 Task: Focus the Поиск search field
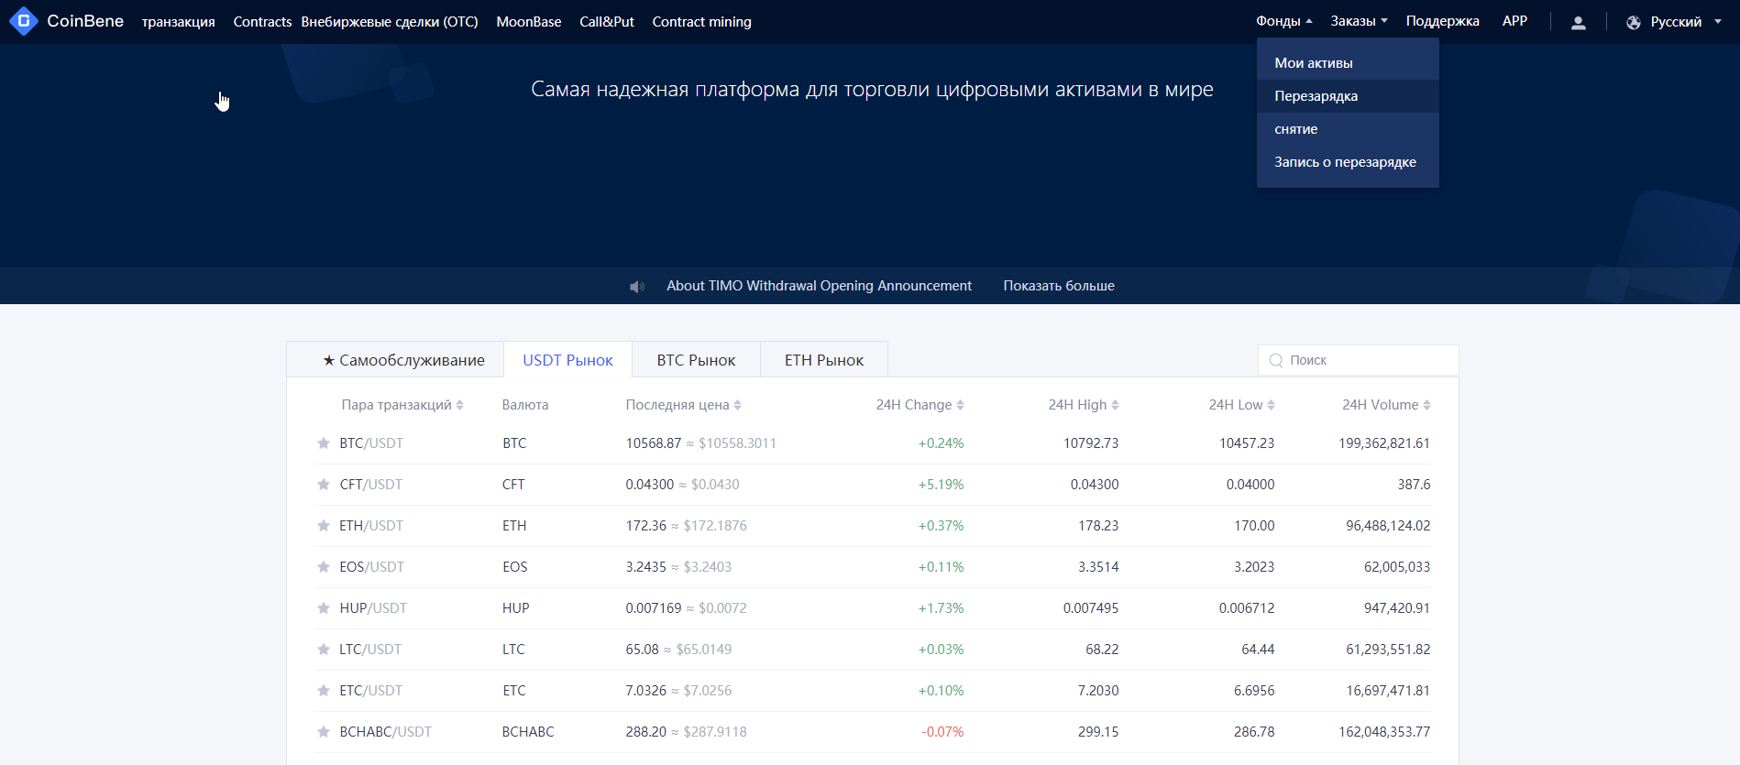point(1359,360)
